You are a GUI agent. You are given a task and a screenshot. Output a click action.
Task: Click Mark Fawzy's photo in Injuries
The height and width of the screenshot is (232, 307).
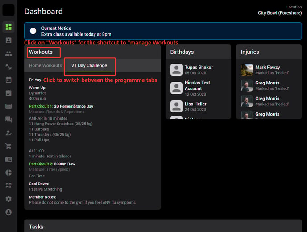click(x=247, y=70)
